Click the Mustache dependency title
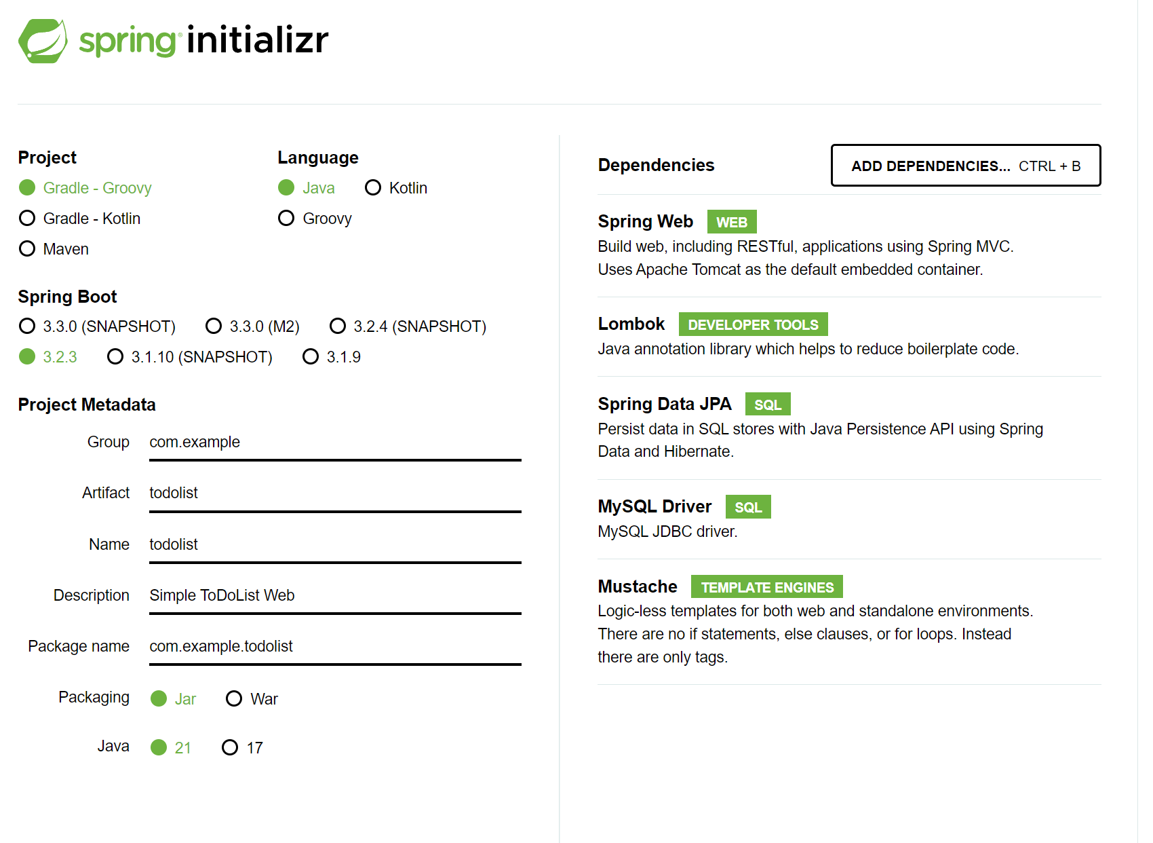This screenshot has height=843, width=1153. 638,586
